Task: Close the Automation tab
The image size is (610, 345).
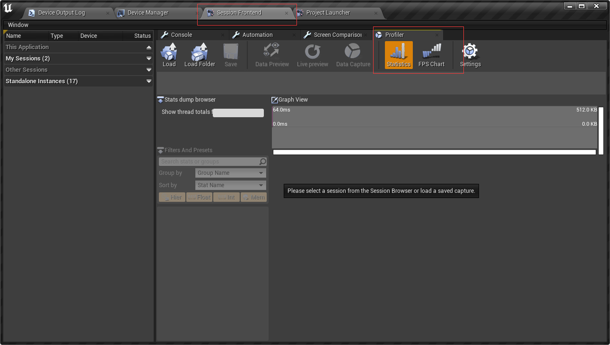Action: pos(295,35)
